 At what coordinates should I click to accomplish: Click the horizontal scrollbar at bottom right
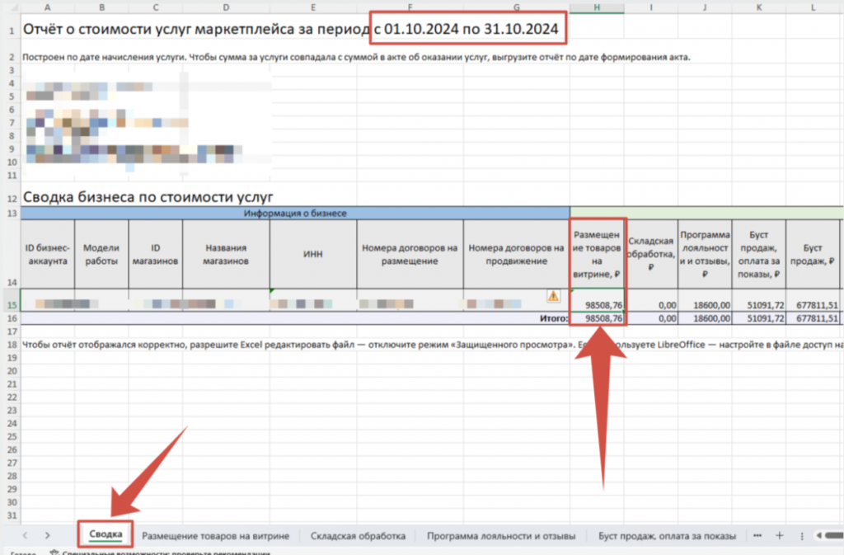click(828, 536)
